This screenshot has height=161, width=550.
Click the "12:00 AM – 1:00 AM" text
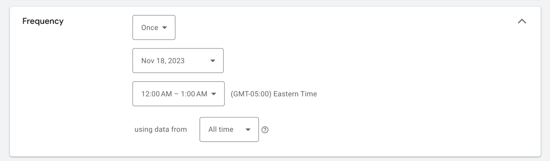[x=174, y=94]
